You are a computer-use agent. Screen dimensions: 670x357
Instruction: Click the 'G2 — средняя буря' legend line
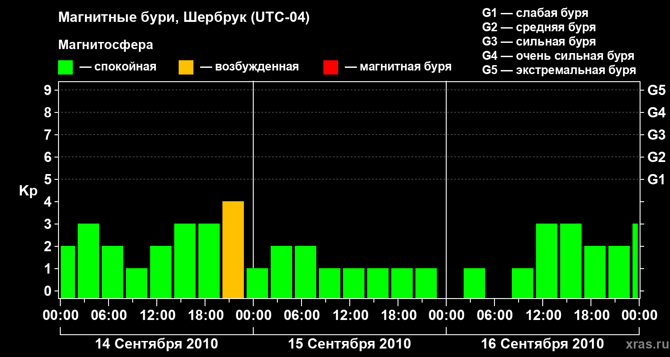(539, 27)
